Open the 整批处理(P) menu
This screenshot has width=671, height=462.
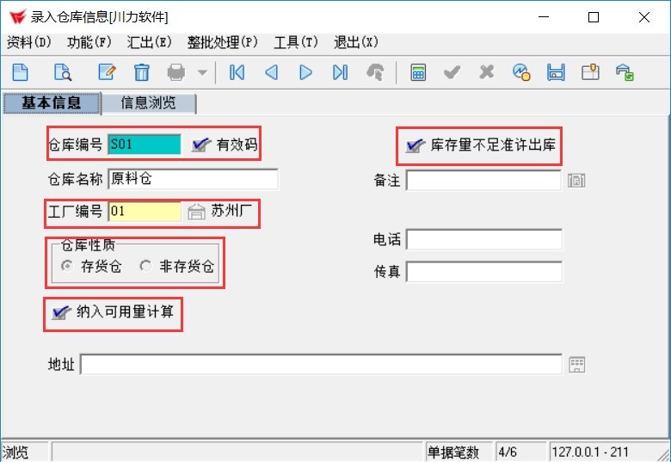tap(223, 42)
